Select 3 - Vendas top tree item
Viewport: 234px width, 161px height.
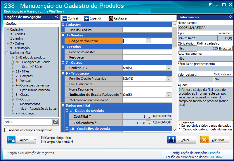click(18, 34)
